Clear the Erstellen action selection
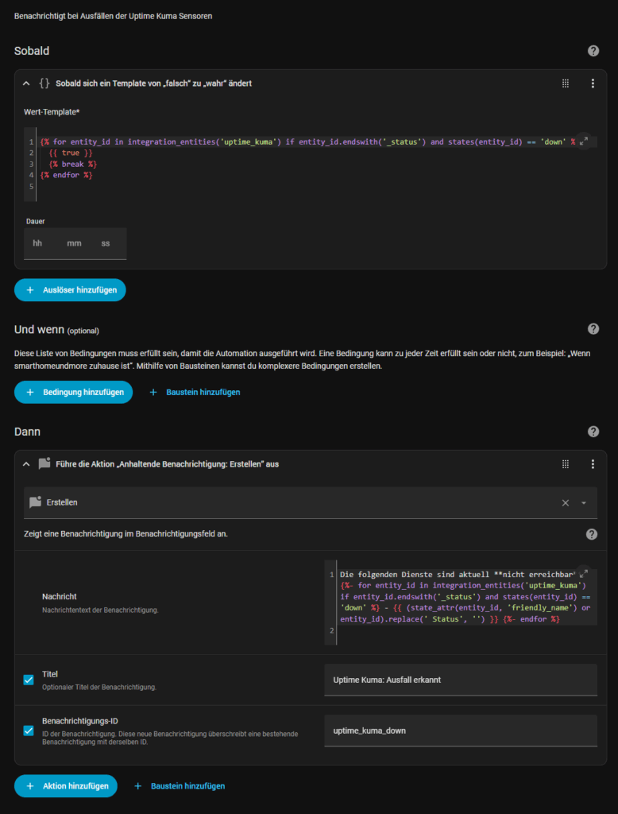The height and width of the screenshot is (814, 618). [x=566, y=502]
